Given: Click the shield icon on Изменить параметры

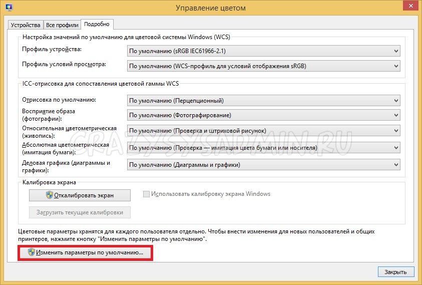Looking at the screenshot, I should click(32, 252).
